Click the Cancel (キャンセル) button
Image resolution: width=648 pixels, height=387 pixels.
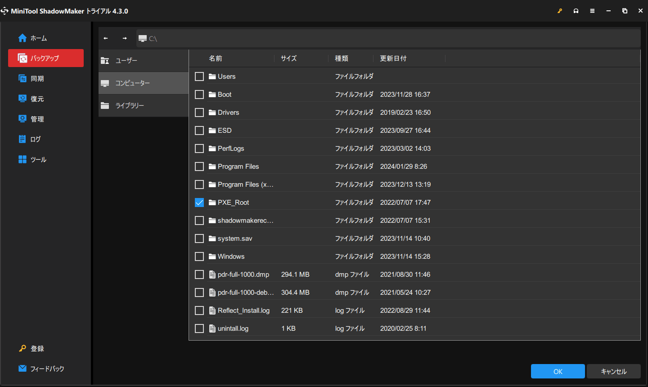614,371
